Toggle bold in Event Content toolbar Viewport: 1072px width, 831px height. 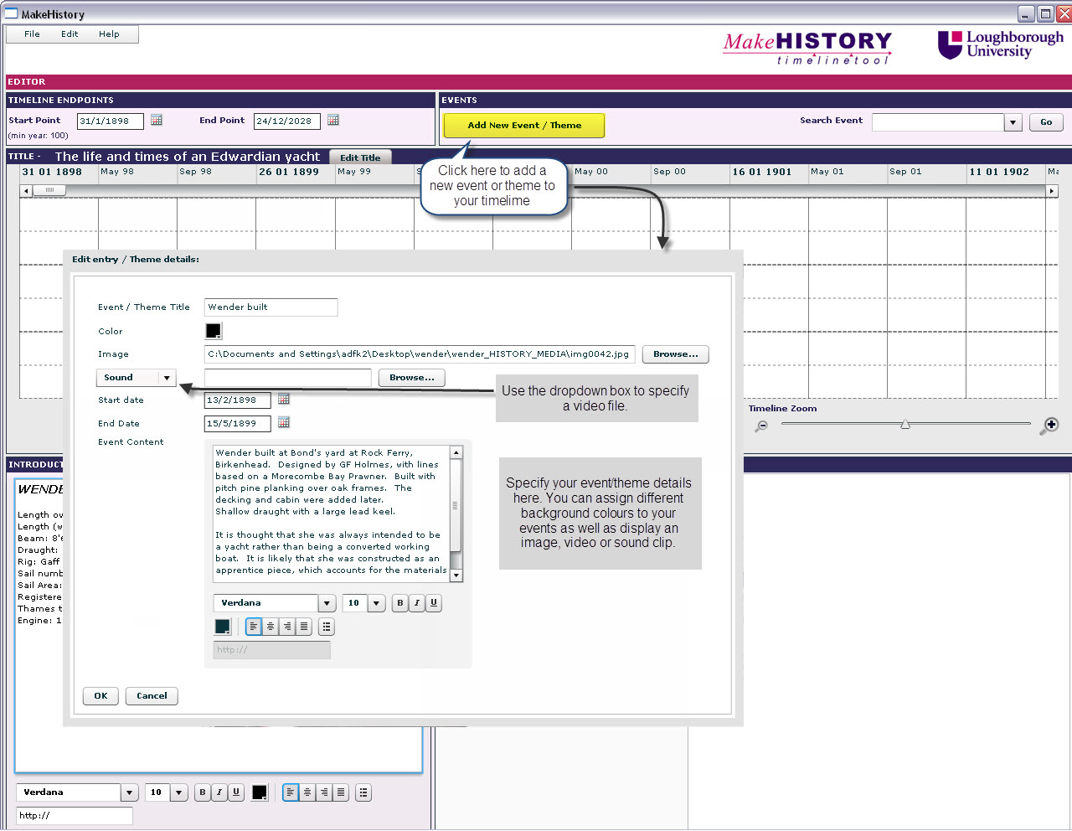[x=400, y=603]
